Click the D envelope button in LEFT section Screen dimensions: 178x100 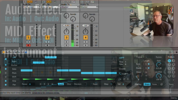(x=124, y=79)
